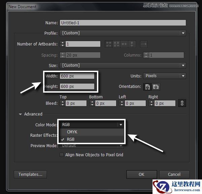Open the Templates... button
This screenshot has height=194, width=202.
pyautogui.click(x=30, y=174)
